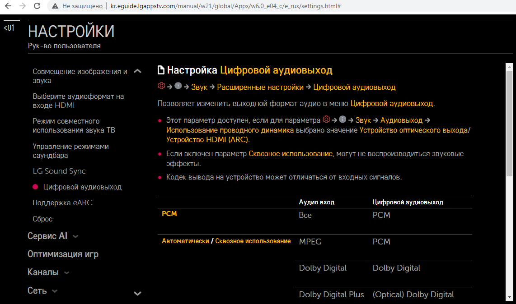Click the URL address bar
516x304 pixels.
coord(226,6)
